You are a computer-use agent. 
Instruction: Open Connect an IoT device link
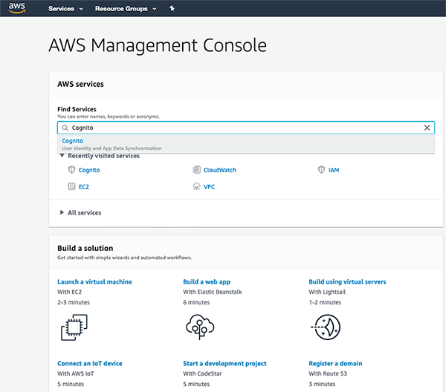[90, 364]
